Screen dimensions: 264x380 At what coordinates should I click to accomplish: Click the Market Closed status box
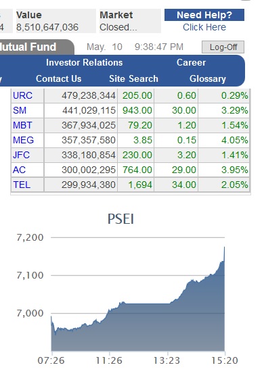130,21
